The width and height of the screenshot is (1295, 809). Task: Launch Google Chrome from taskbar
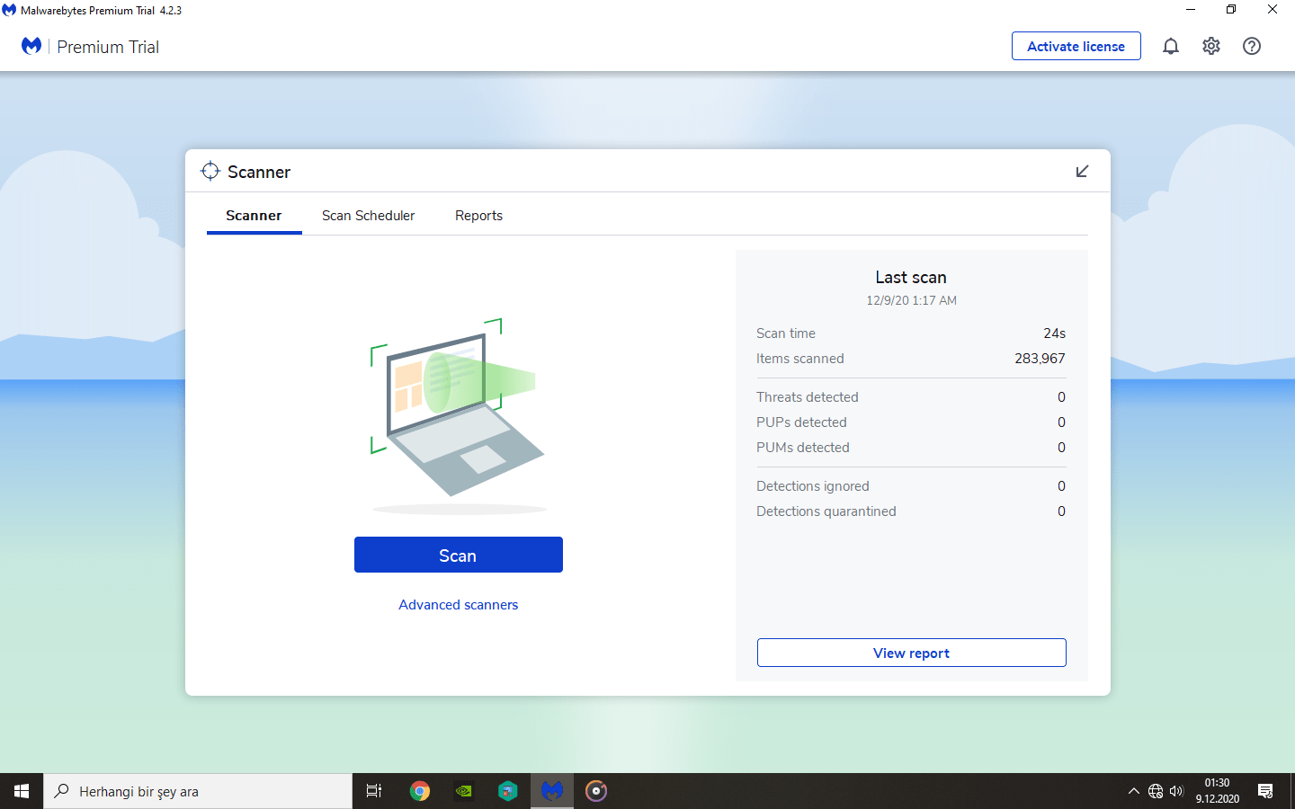(419, 791)
